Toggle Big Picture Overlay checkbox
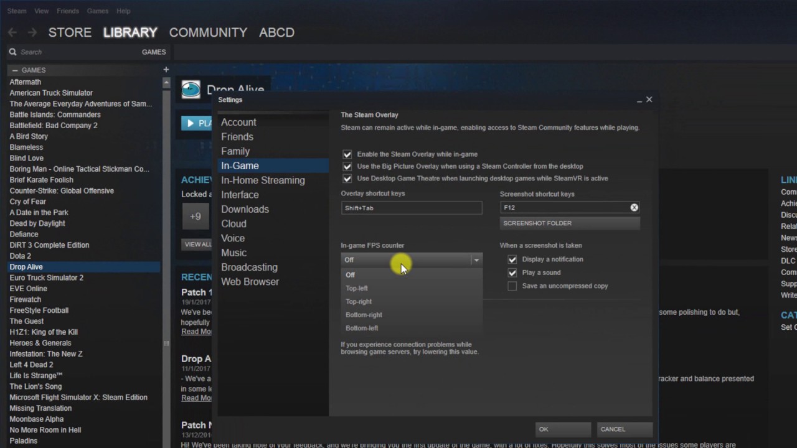This screenshot has height=448, width=797. click(x=347, y=166)
